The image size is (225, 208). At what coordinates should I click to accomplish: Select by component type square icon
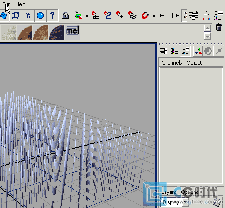point(15,15)
